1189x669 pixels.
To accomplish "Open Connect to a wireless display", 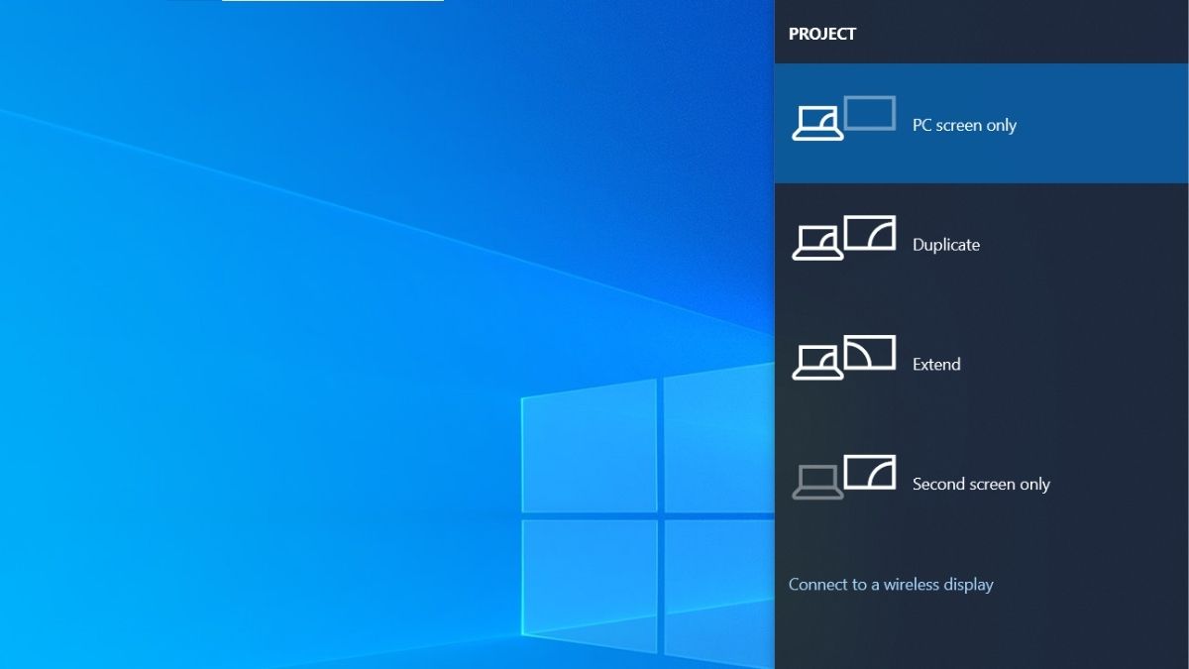I will pos(891,585).
